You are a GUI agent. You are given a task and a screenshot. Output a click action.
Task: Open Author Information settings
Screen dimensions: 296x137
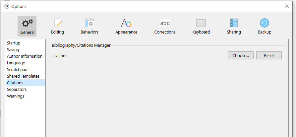point(25,56)
